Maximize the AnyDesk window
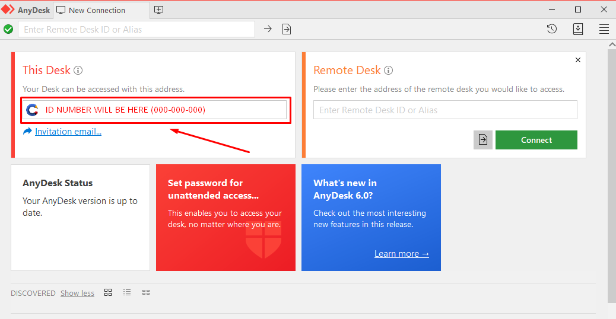 pyautogui.click(x=578, y=9)
